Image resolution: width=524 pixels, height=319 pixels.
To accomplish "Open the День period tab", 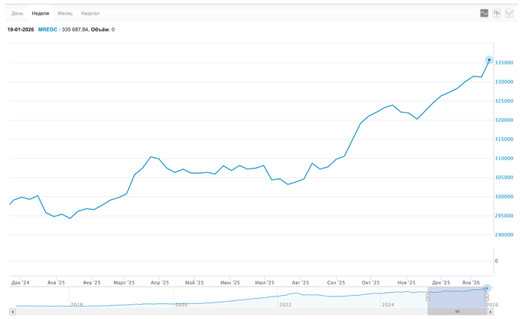I will [17, 13].
